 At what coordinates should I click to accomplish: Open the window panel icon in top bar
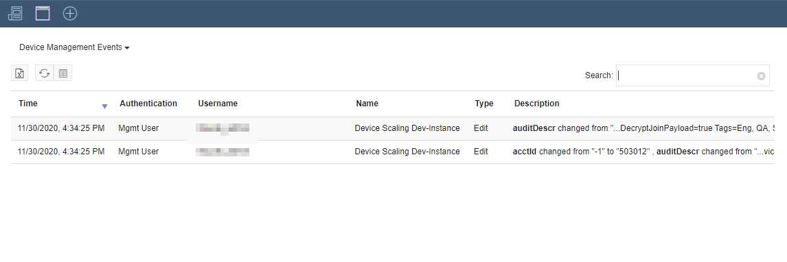pos(43,14)
